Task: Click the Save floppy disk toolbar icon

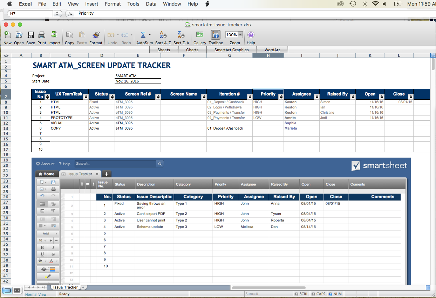Action: (30, 35)
